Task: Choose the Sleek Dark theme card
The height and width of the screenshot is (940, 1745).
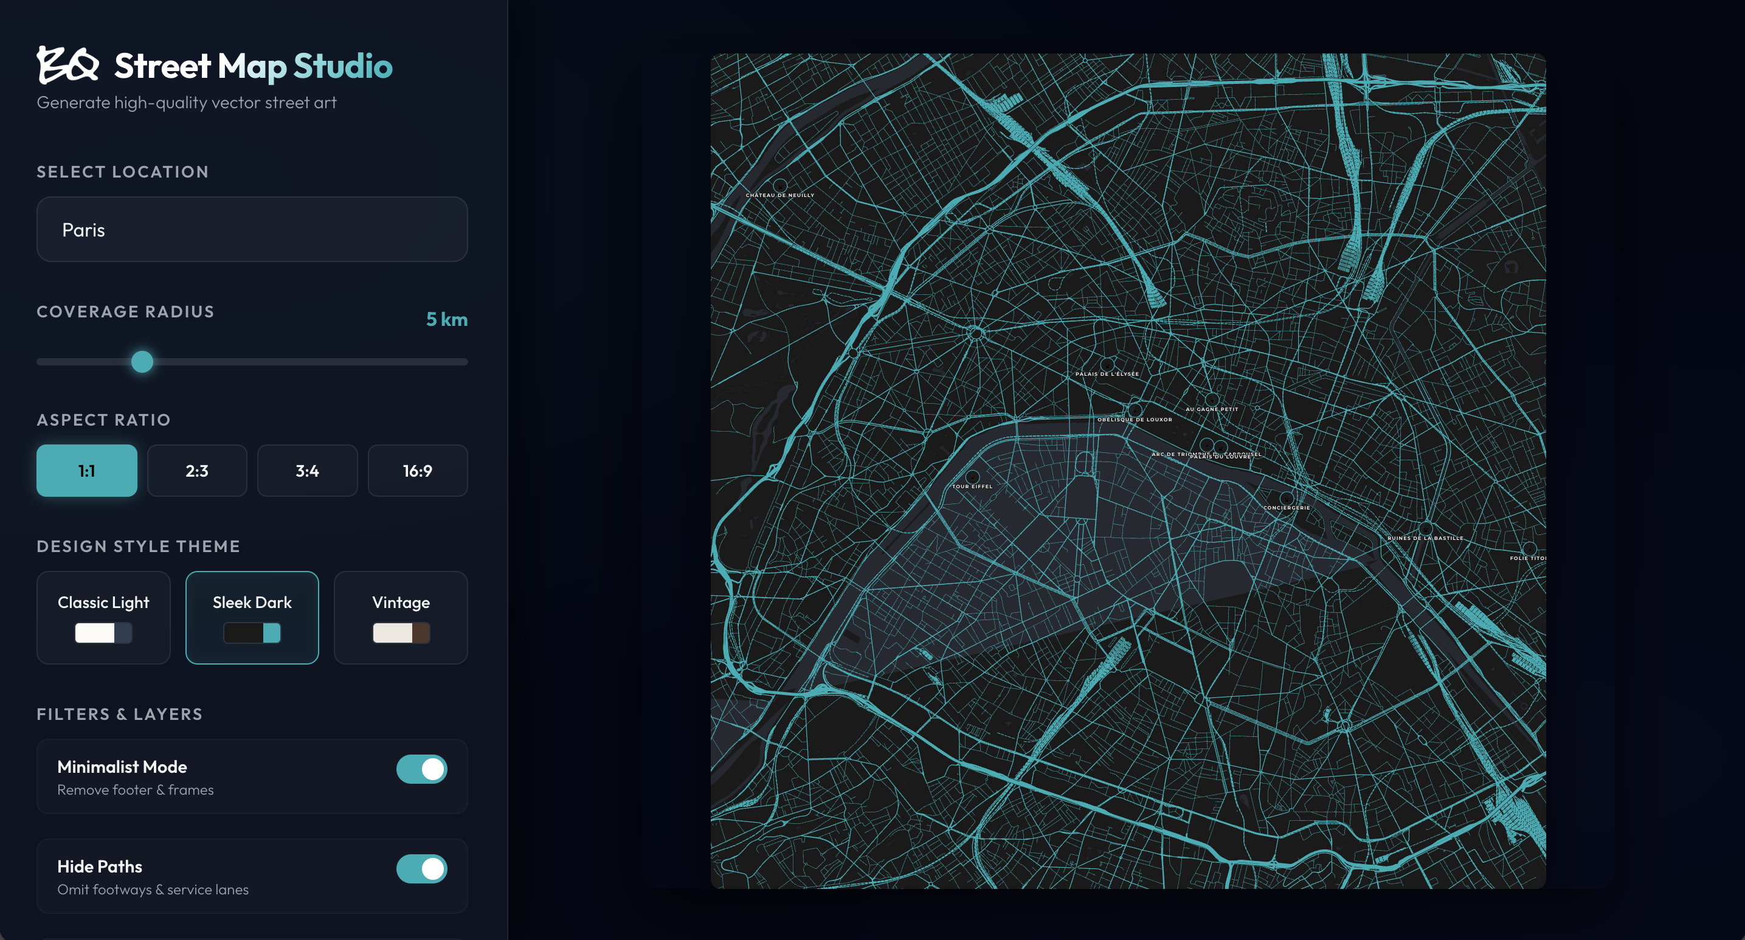Action: click(252, 618)
